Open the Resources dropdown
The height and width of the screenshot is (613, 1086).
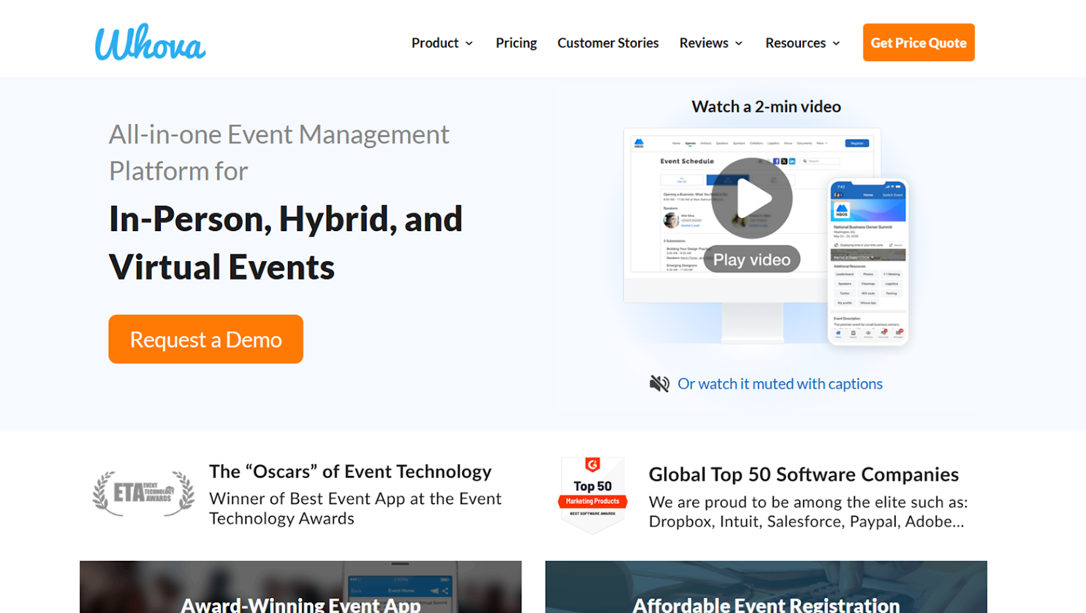tap(802, 43)
